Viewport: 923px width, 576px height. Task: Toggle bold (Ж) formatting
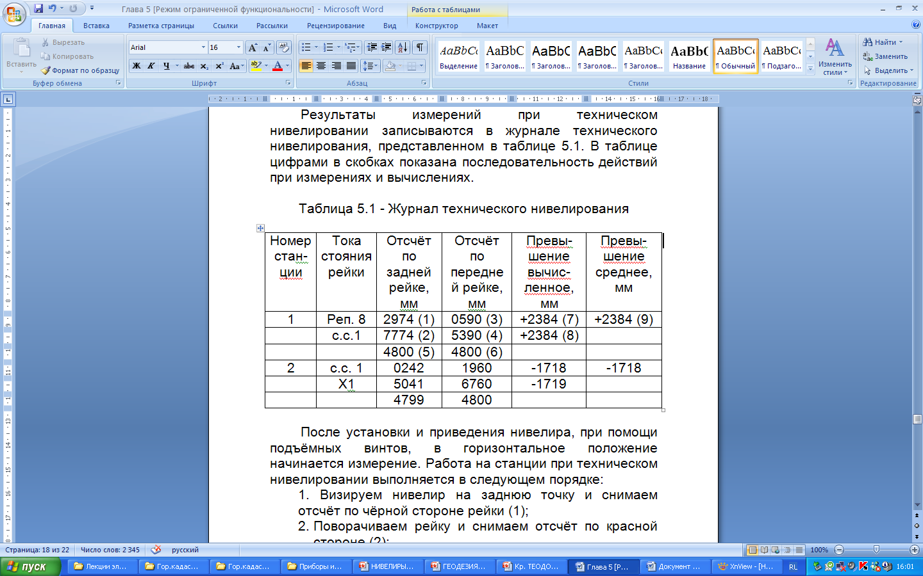137,66
